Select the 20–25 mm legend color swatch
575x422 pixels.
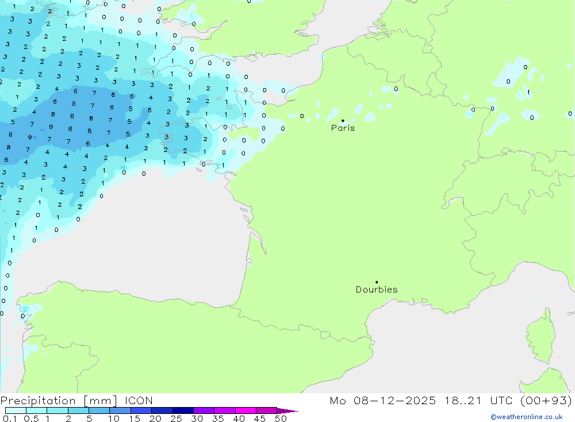coord(162,410)
